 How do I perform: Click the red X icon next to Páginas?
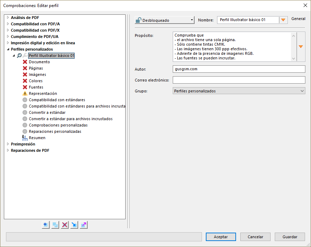point(25,68)
